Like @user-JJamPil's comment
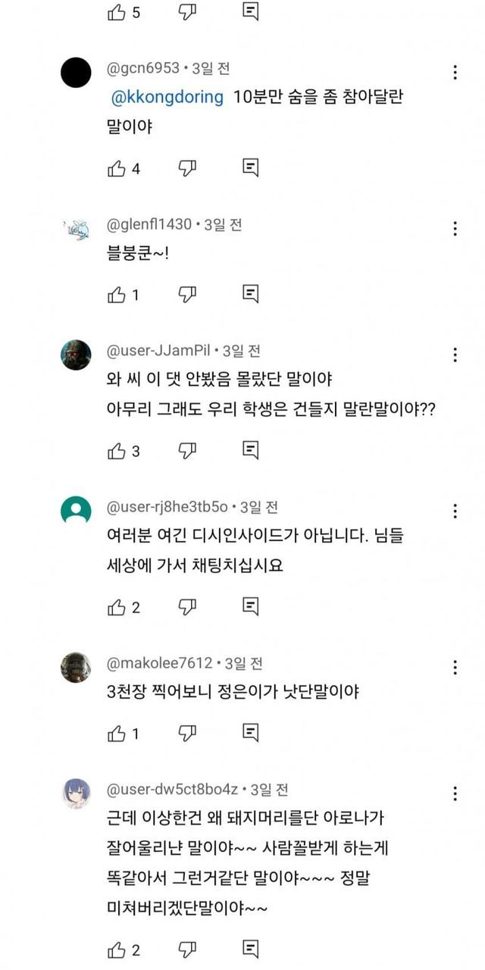Screen dimensions: 485x970 (x=117, y=451)
